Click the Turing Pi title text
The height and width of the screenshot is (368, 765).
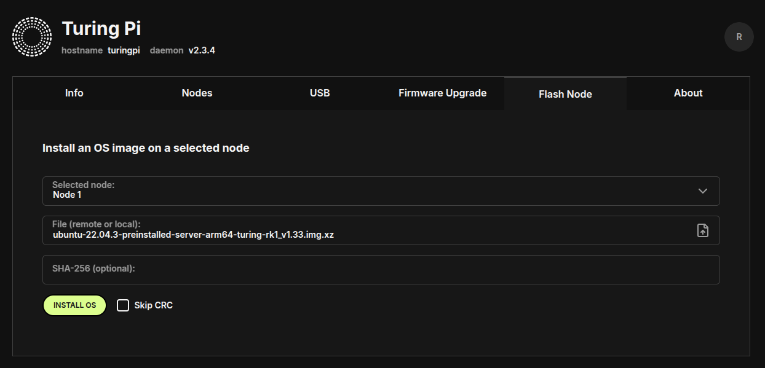point(101,28)
